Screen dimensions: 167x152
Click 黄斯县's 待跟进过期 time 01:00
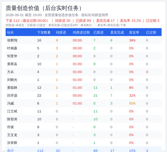pos(77,64)
